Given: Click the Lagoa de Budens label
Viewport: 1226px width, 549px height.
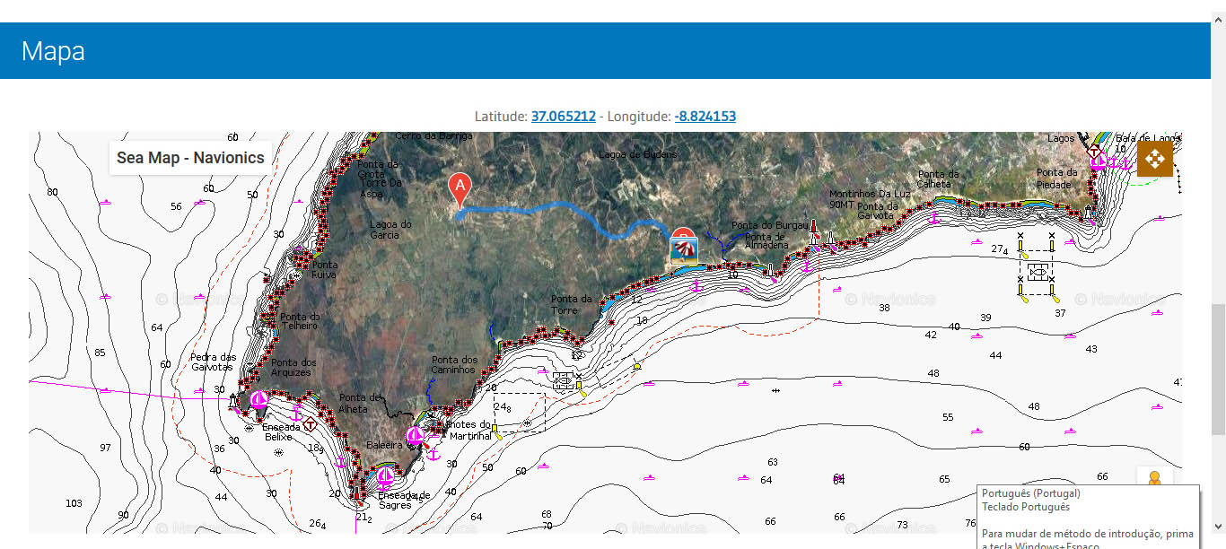Looking at the screenshot, I should [638, 153].
